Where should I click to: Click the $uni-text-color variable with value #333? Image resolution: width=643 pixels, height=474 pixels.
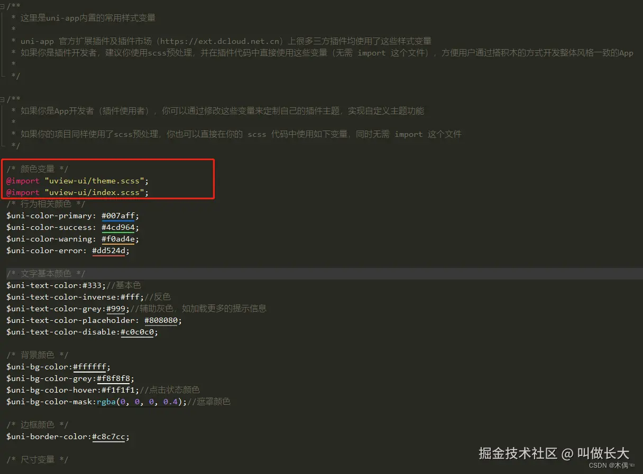pos(42,285)
